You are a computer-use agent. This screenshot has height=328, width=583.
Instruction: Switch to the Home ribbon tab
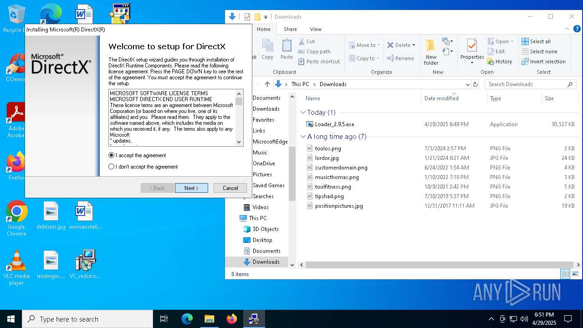pos(264,29)
